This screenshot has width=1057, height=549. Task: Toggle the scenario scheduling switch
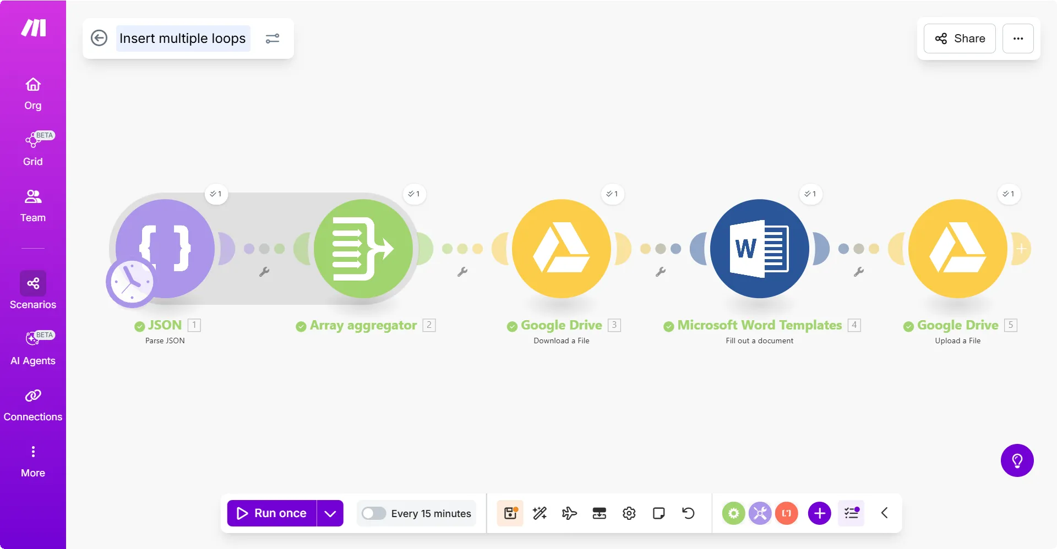click(x=374, y=513)
